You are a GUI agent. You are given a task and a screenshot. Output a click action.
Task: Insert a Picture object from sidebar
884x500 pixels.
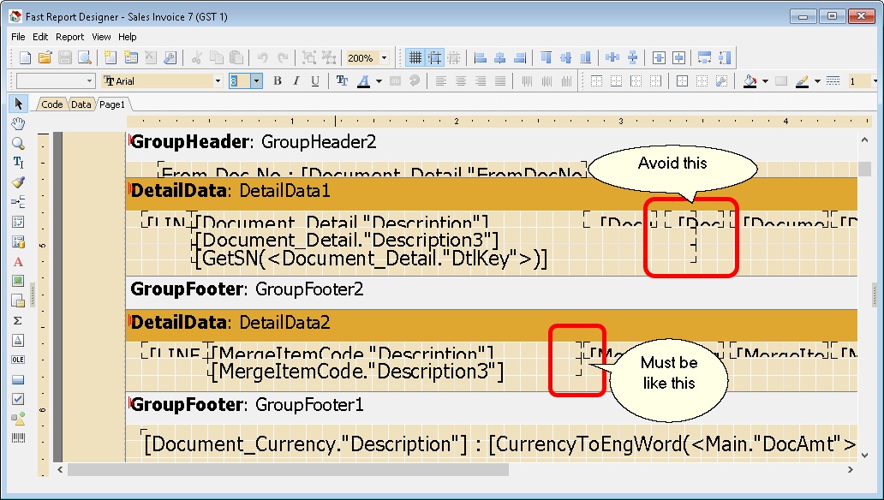tap(18, 281)
